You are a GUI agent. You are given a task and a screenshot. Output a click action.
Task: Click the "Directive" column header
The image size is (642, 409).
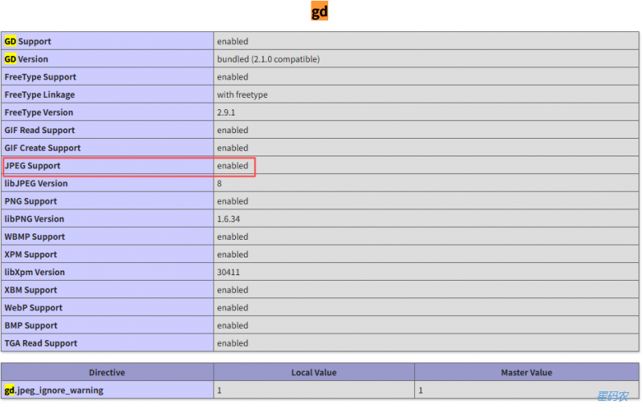(107, 372)
